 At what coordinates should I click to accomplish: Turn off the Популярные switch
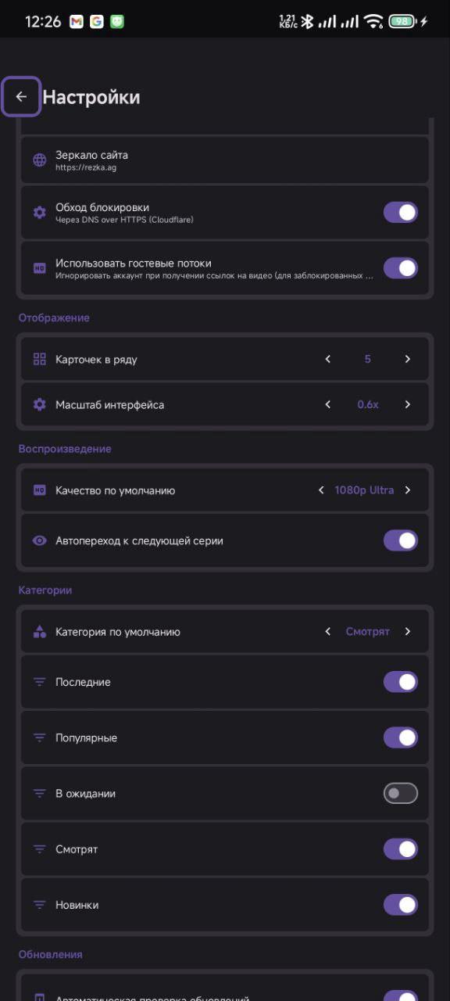pyautogui.click(x=400, y=737)
